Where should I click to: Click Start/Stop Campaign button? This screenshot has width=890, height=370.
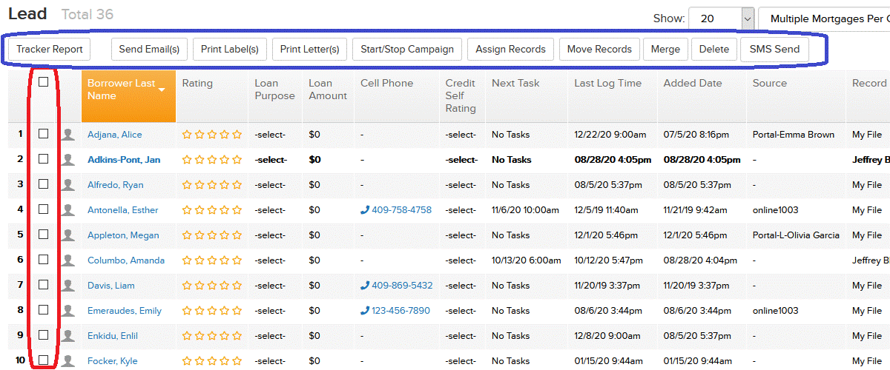click(x=407, y=49)
